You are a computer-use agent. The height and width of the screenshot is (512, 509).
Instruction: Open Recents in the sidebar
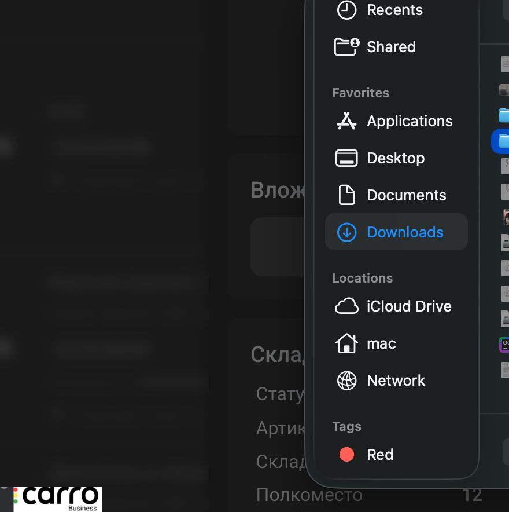(x=394, y=10)
